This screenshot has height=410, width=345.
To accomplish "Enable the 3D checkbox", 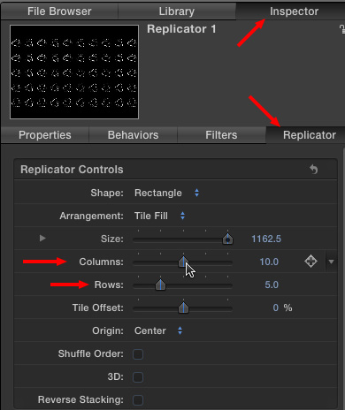I will tap(138, 377).
